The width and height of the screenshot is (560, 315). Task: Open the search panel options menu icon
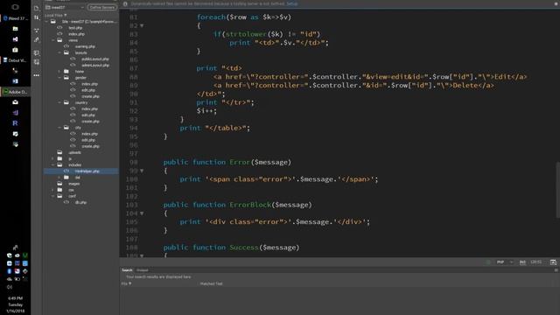(x=556, y=270)
